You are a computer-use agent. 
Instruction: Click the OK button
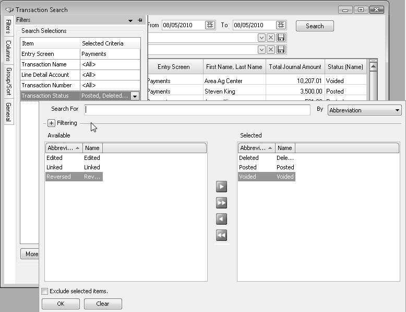(61, 304)
